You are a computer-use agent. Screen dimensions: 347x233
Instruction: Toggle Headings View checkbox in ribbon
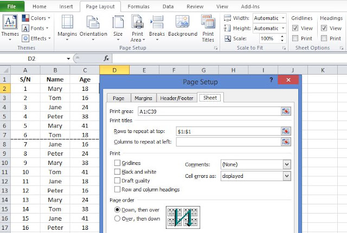coord(324,28)
